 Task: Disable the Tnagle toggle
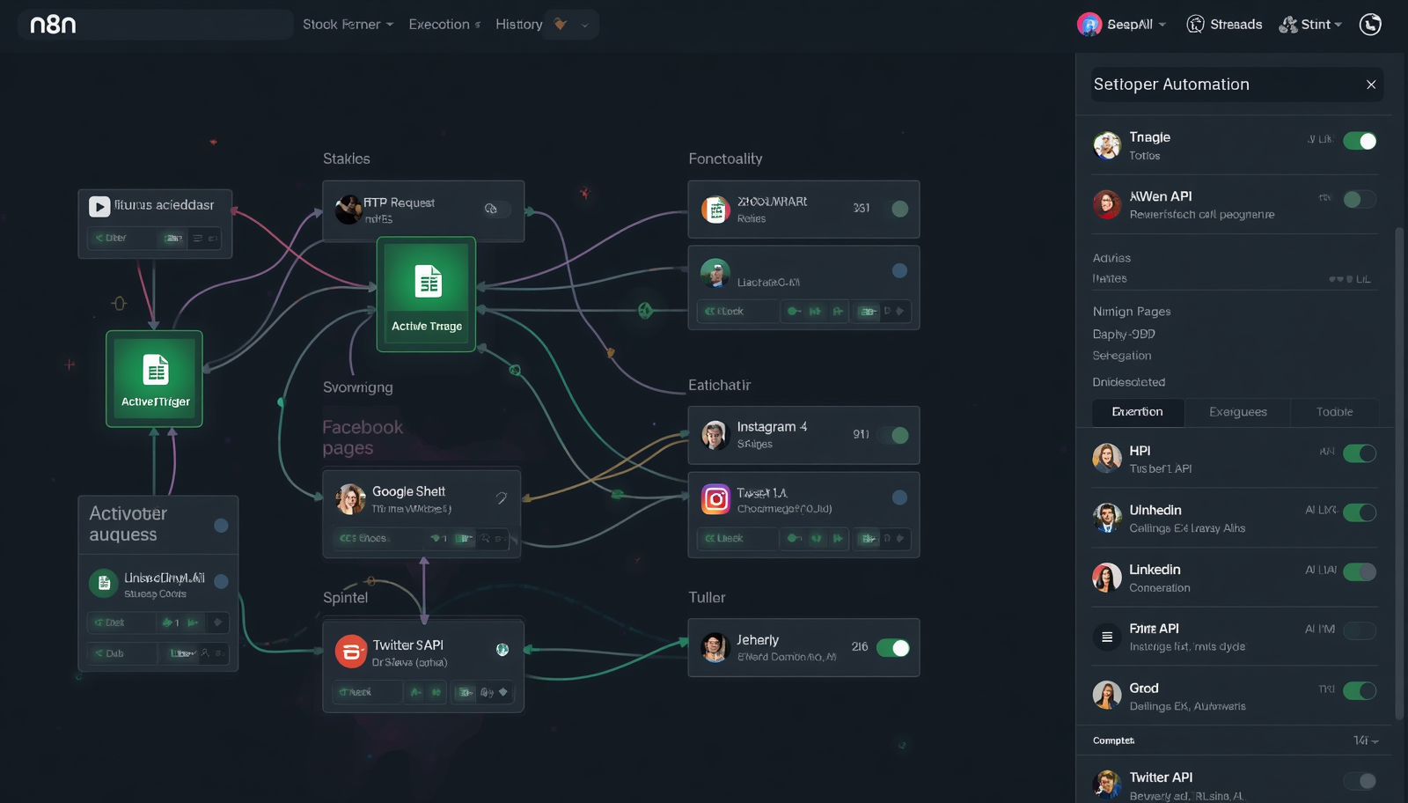coord(1360,141)
